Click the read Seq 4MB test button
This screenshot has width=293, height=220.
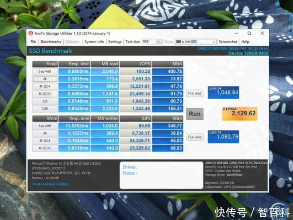tap(45, 71)
